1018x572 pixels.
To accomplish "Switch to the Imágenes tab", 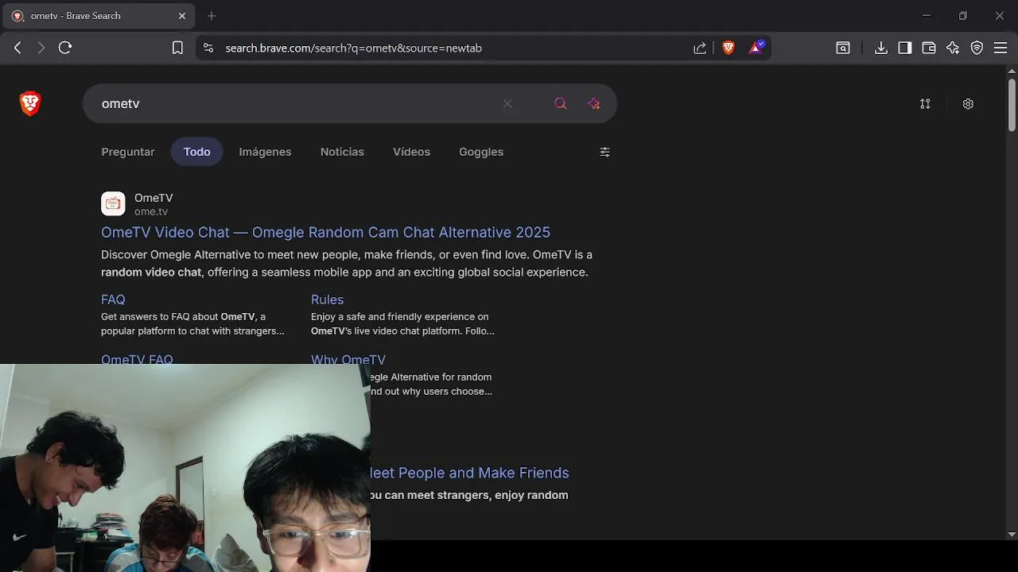I will coord(265,152).
